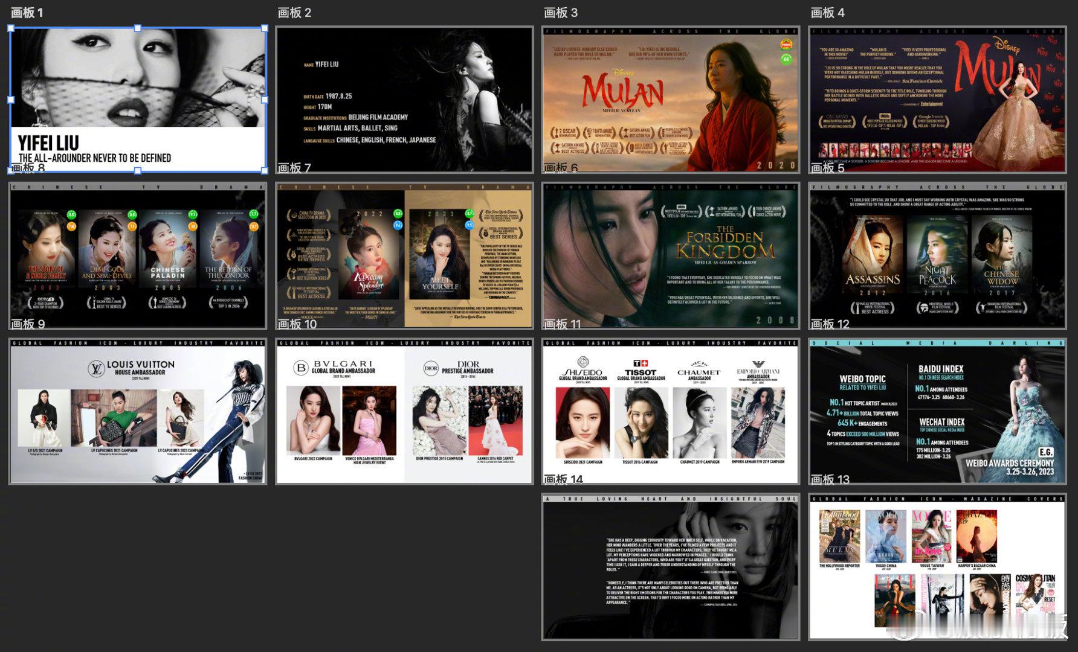Click the bottom-right selection handle of the selected artboard
This screenshot has height=652, width=1078.
(x=265, y=171)
